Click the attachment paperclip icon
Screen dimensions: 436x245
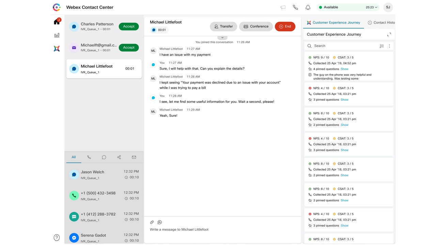[x=152, y=222]
